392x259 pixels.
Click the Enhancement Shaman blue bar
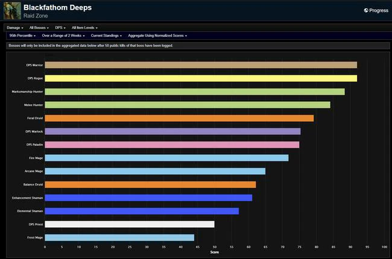pos(148,198)
